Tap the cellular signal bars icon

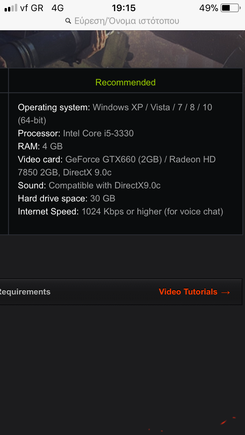(x=11, y=8)
